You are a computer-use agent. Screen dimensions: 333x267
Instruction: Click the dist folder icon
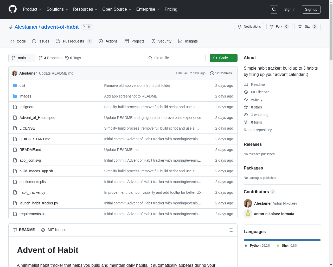click(15, 86)
